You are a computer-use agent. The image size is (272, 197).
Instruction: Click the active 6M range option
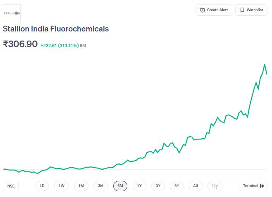[120, 186]
